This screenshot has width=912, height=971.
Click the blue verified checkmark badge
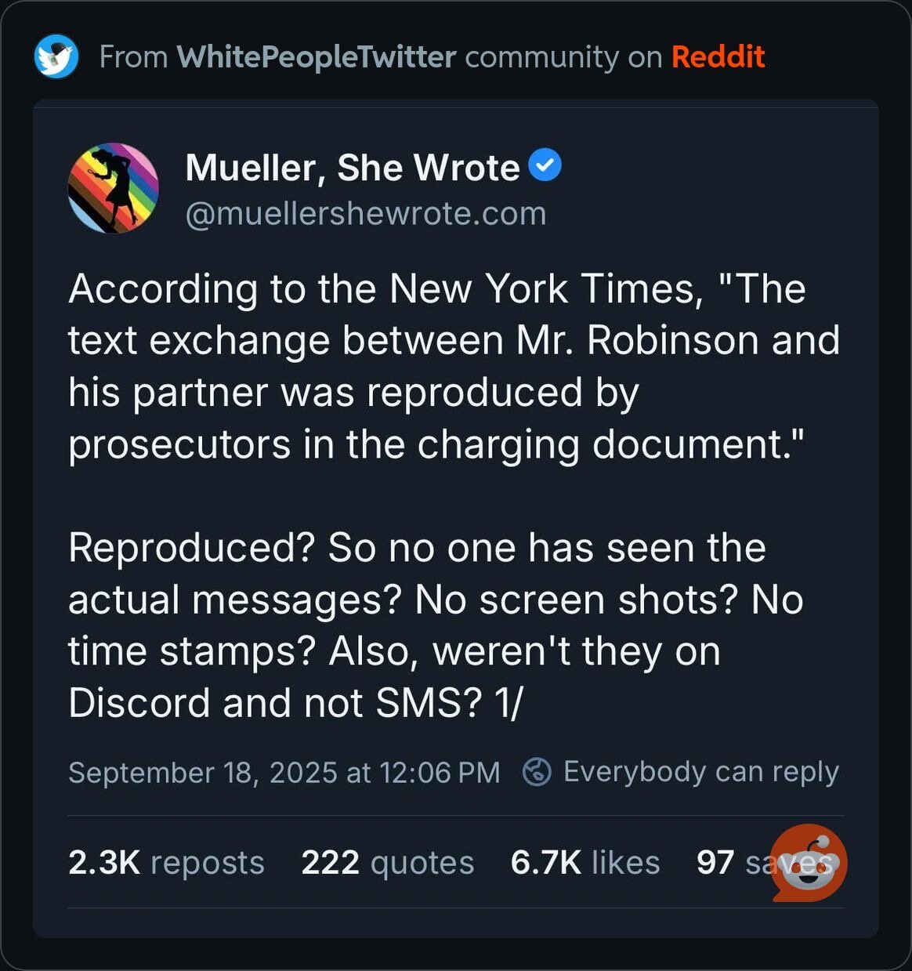click(545, 166)
